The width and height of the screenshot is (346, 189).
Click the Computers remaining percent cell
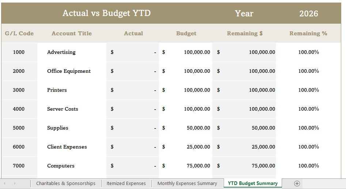[x=308, y=166]
